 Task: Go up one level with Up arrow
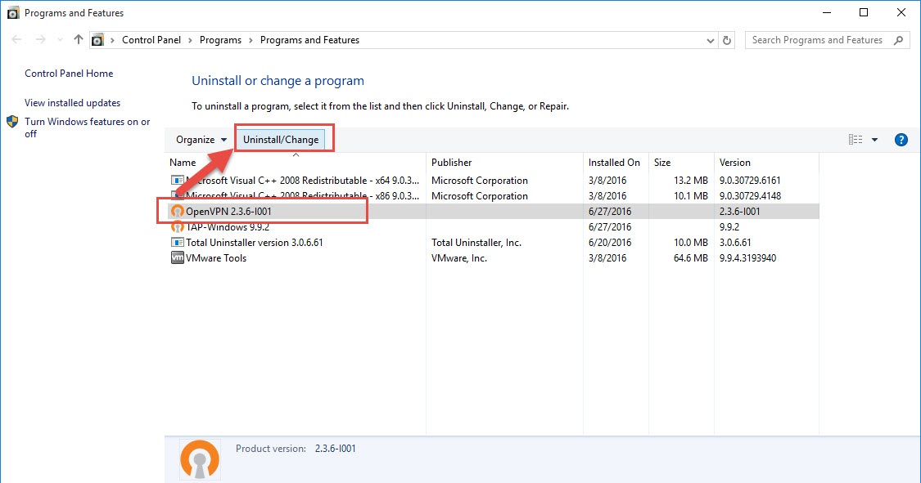[78, 39]
